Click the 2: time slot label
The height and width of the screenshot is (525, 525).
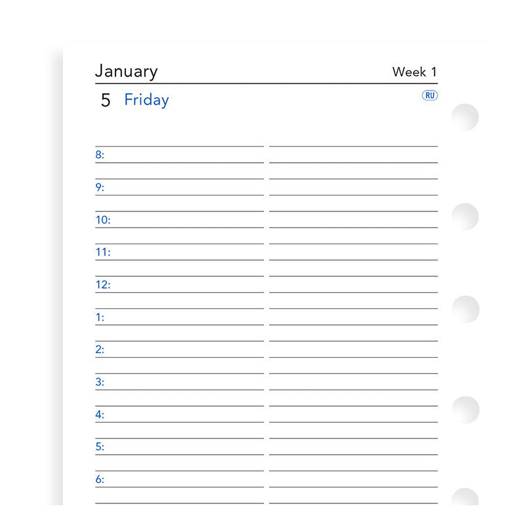pyautogui.click(x=100, y=350)
